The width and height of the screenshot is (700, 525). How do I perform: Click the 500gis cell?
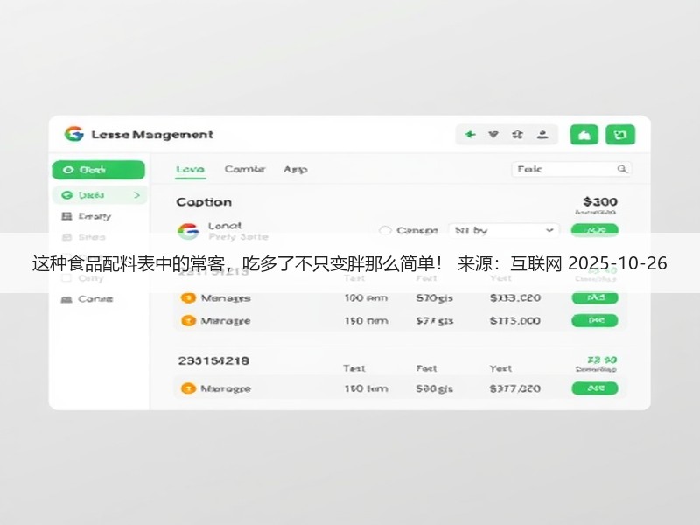(434, 388)
